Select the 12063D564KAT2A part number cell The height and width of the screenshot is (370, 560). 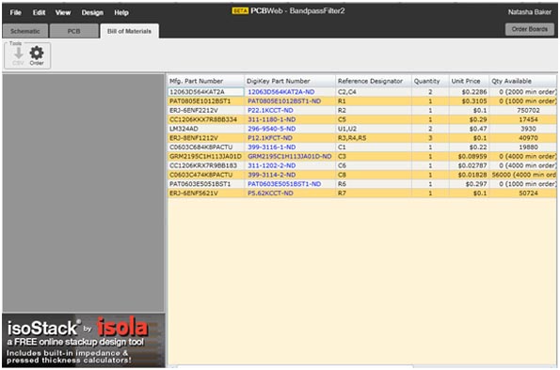[206, 92]
